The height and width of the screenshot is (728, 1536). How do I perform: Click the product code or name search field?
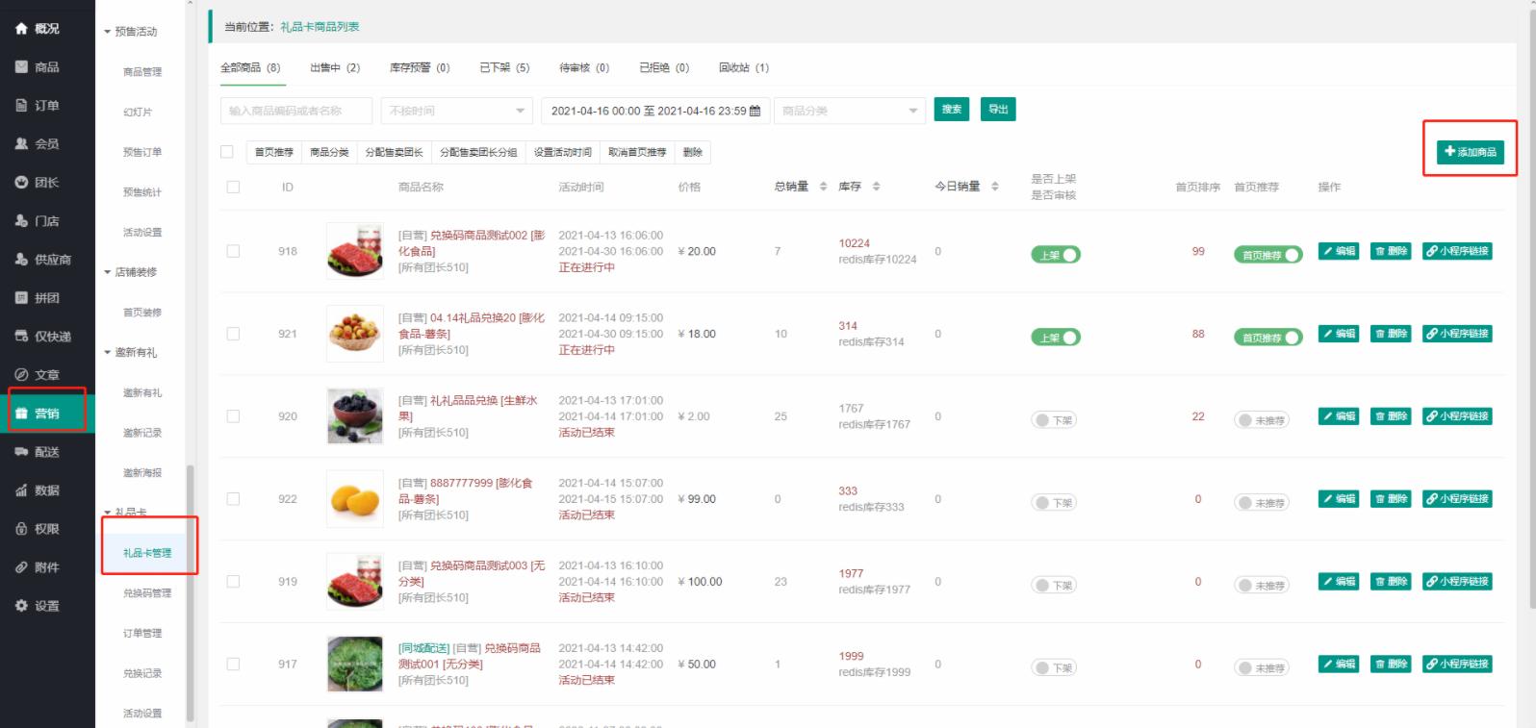[x=296, y=111]
